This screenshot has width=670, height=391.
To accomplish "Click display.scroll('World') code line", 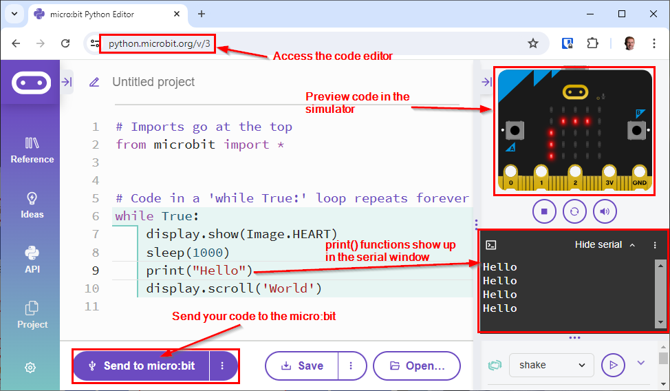I will (234, 288).
